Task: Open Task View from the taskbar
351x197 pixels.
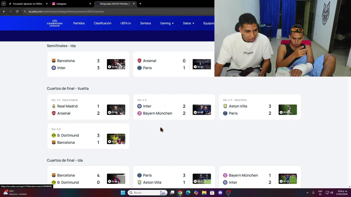Action: pos(172,193)
